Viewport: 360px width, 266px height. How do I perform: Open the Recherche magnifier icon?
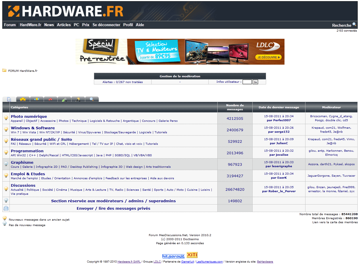(354, 24)
